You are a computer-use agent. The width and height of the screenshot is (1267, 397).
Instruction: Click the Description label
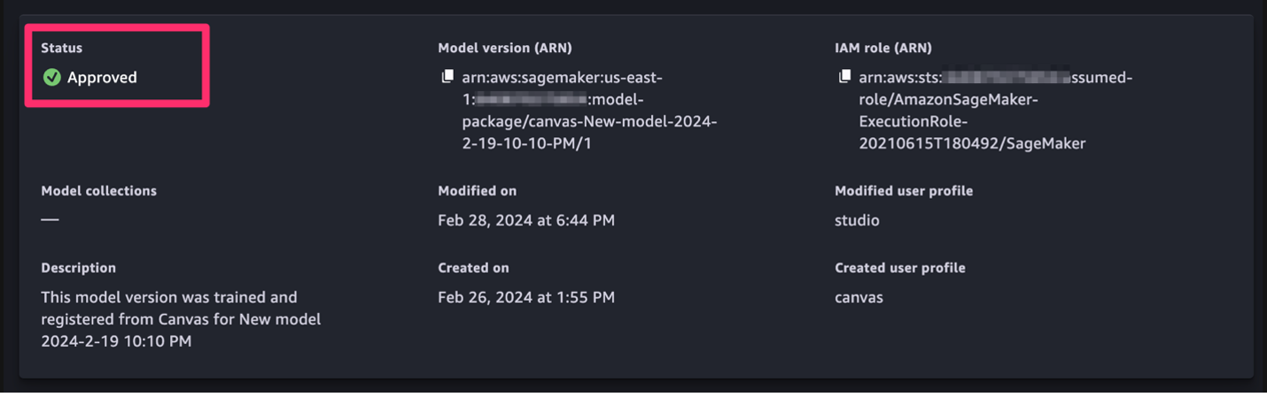coord(78,268)
